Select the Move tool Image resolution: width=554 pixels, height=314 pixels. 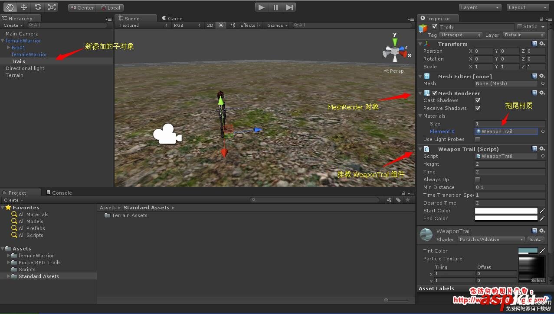pyautogui.click(x=24, y=7)
